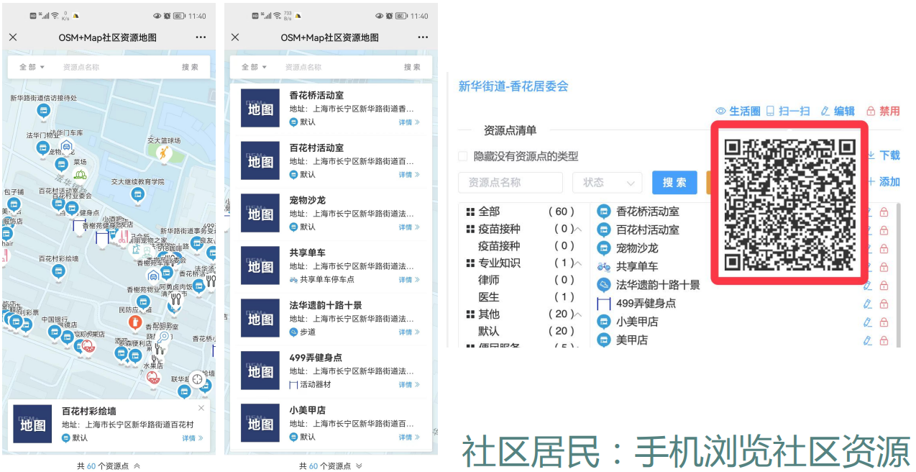The width and height of the screenshot is (916, 472).
Task: Select the 全部 (60) category
Action: 521,212
